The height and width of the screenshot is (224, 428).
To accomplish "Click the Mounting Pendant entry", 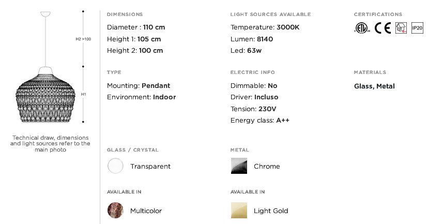I will (139, 86).
